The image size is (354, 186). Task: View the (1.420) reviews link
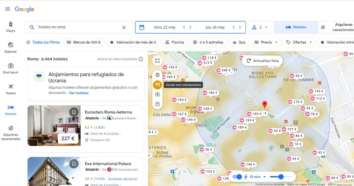point(99,127)
